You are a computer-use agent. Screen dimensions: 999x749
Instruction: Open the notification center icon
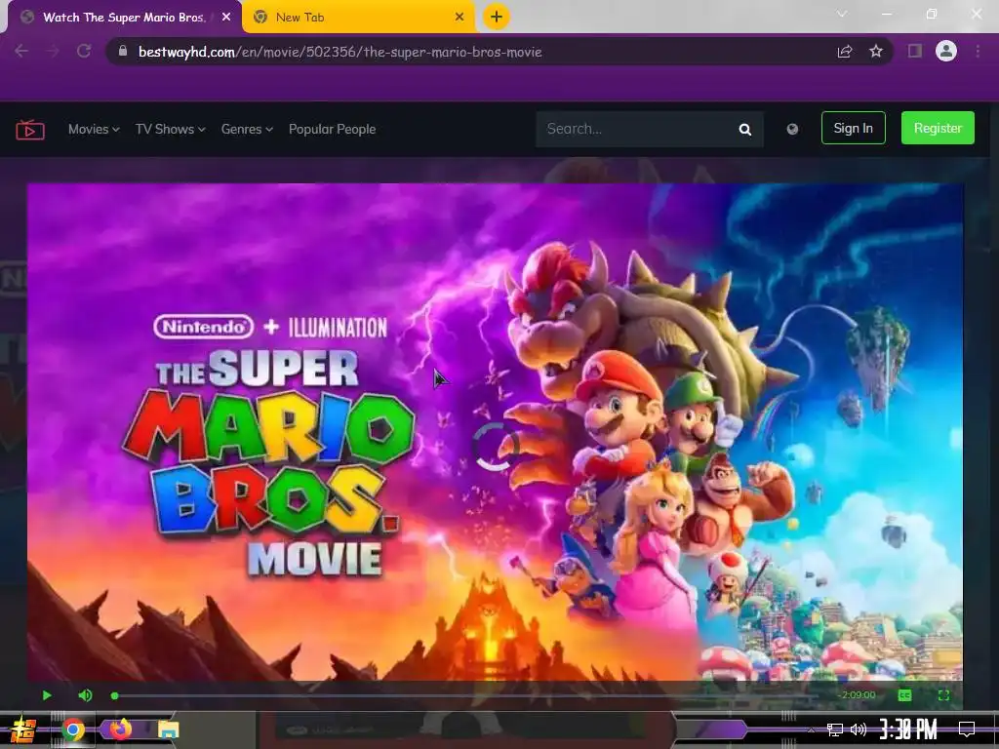[967, 729]
